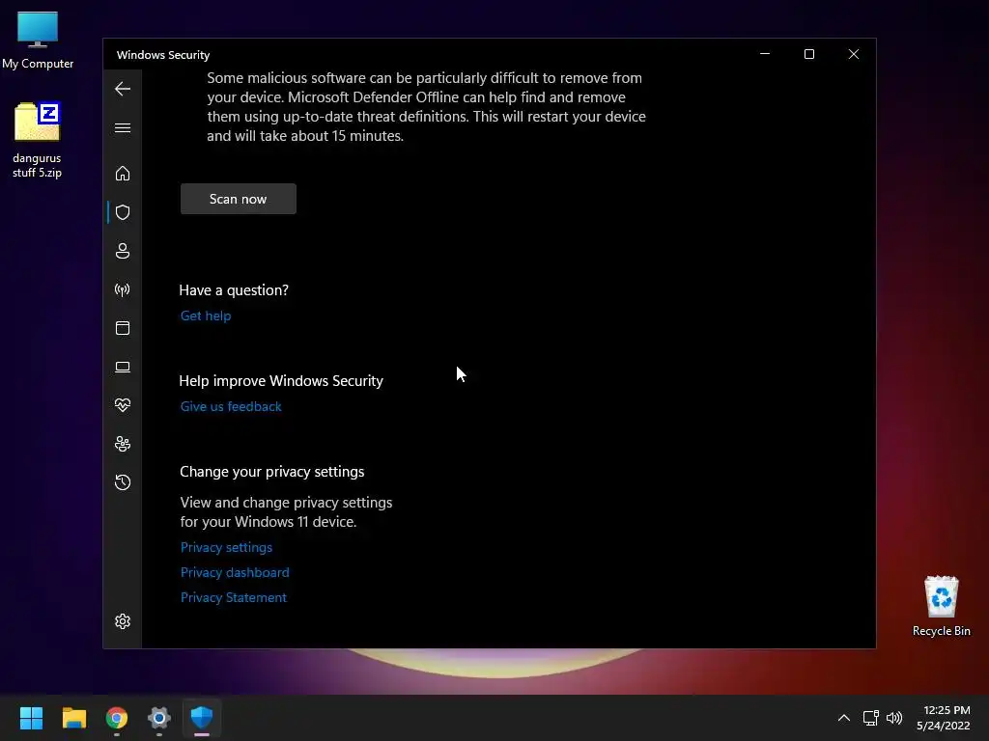
Task: Open Firewall & network protection icon
Action: pos(123,289)
